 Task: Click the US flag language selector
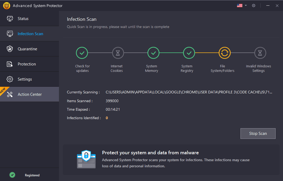click(x=240, y=6)
